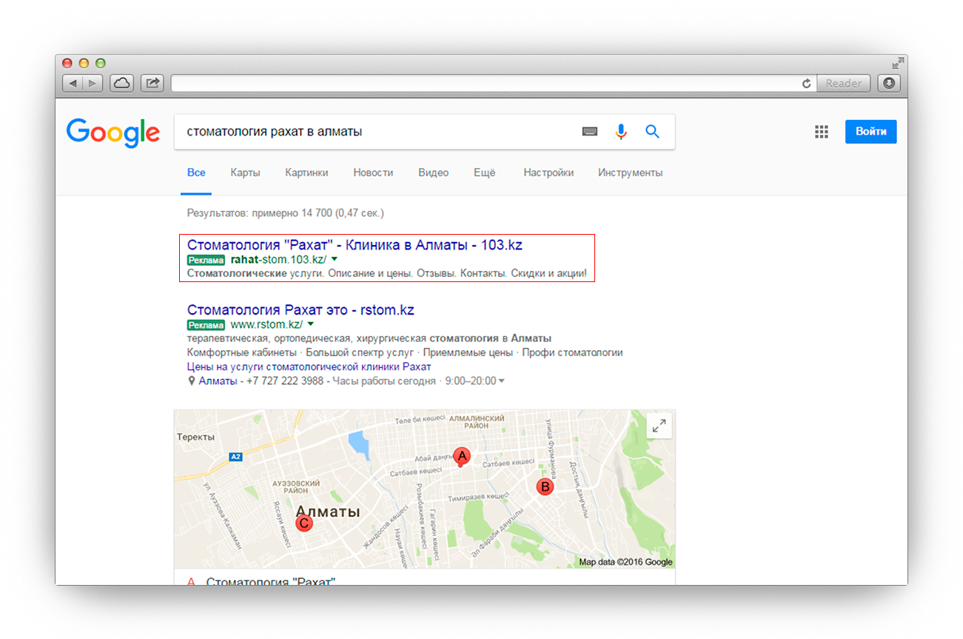
Task: Click the Reader button in address bar
Action: (843, 84)
